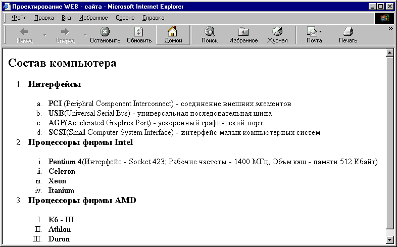This screenshot has width=397, height=247.
Task: Open the Почта dropdown arrow
Action: tap(321, 32)
